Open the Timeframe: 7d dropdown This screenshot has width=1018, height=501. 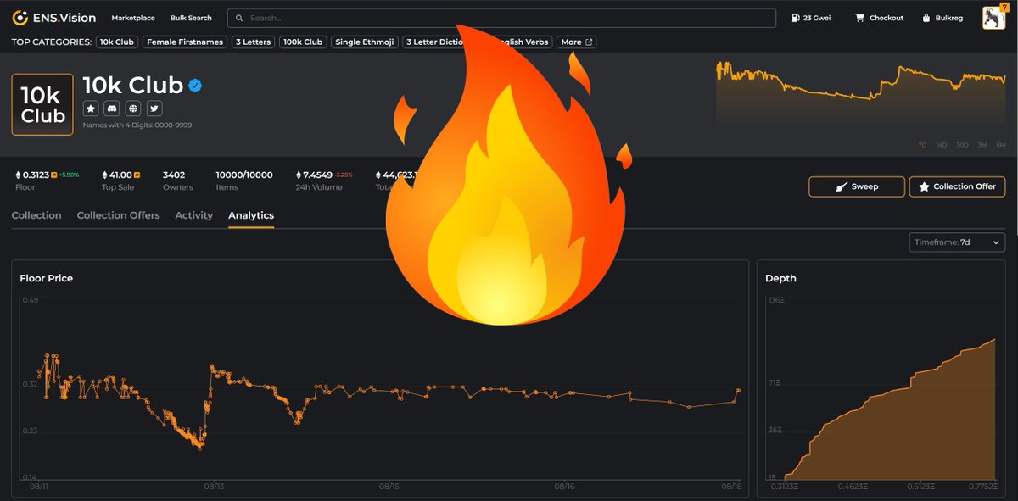(957, 242)
